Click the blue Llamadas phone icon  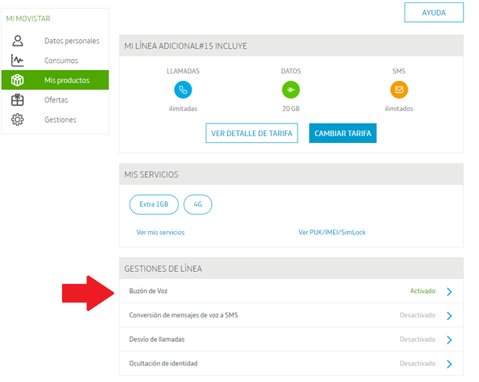(x=182, y=90)
